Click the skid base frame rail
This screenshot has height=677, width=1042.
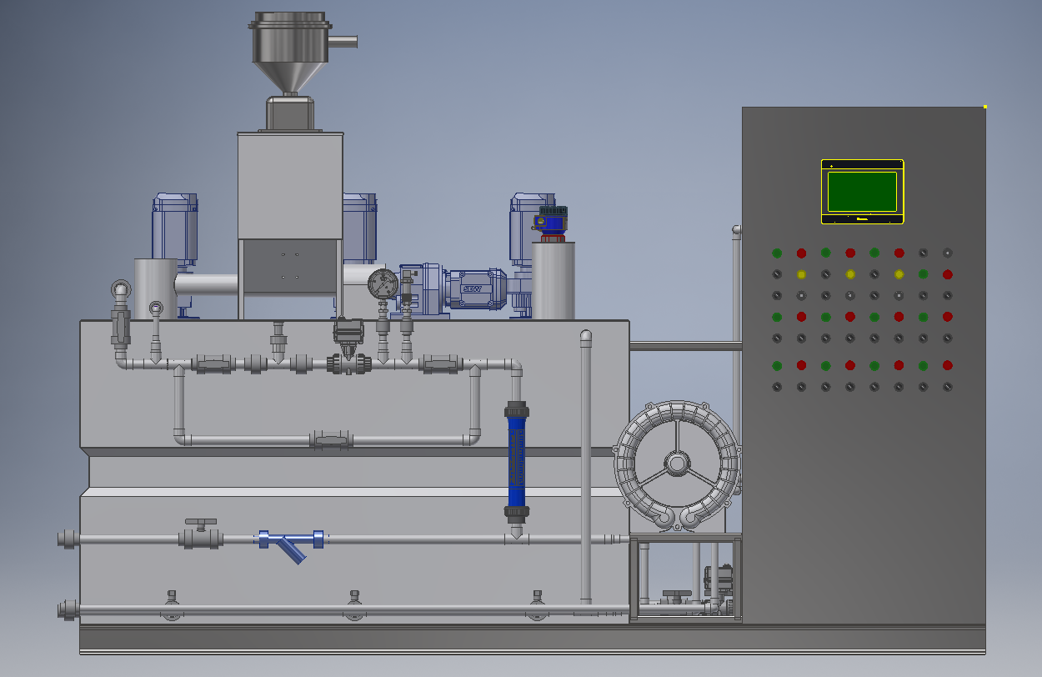click(x=532, y=639)
